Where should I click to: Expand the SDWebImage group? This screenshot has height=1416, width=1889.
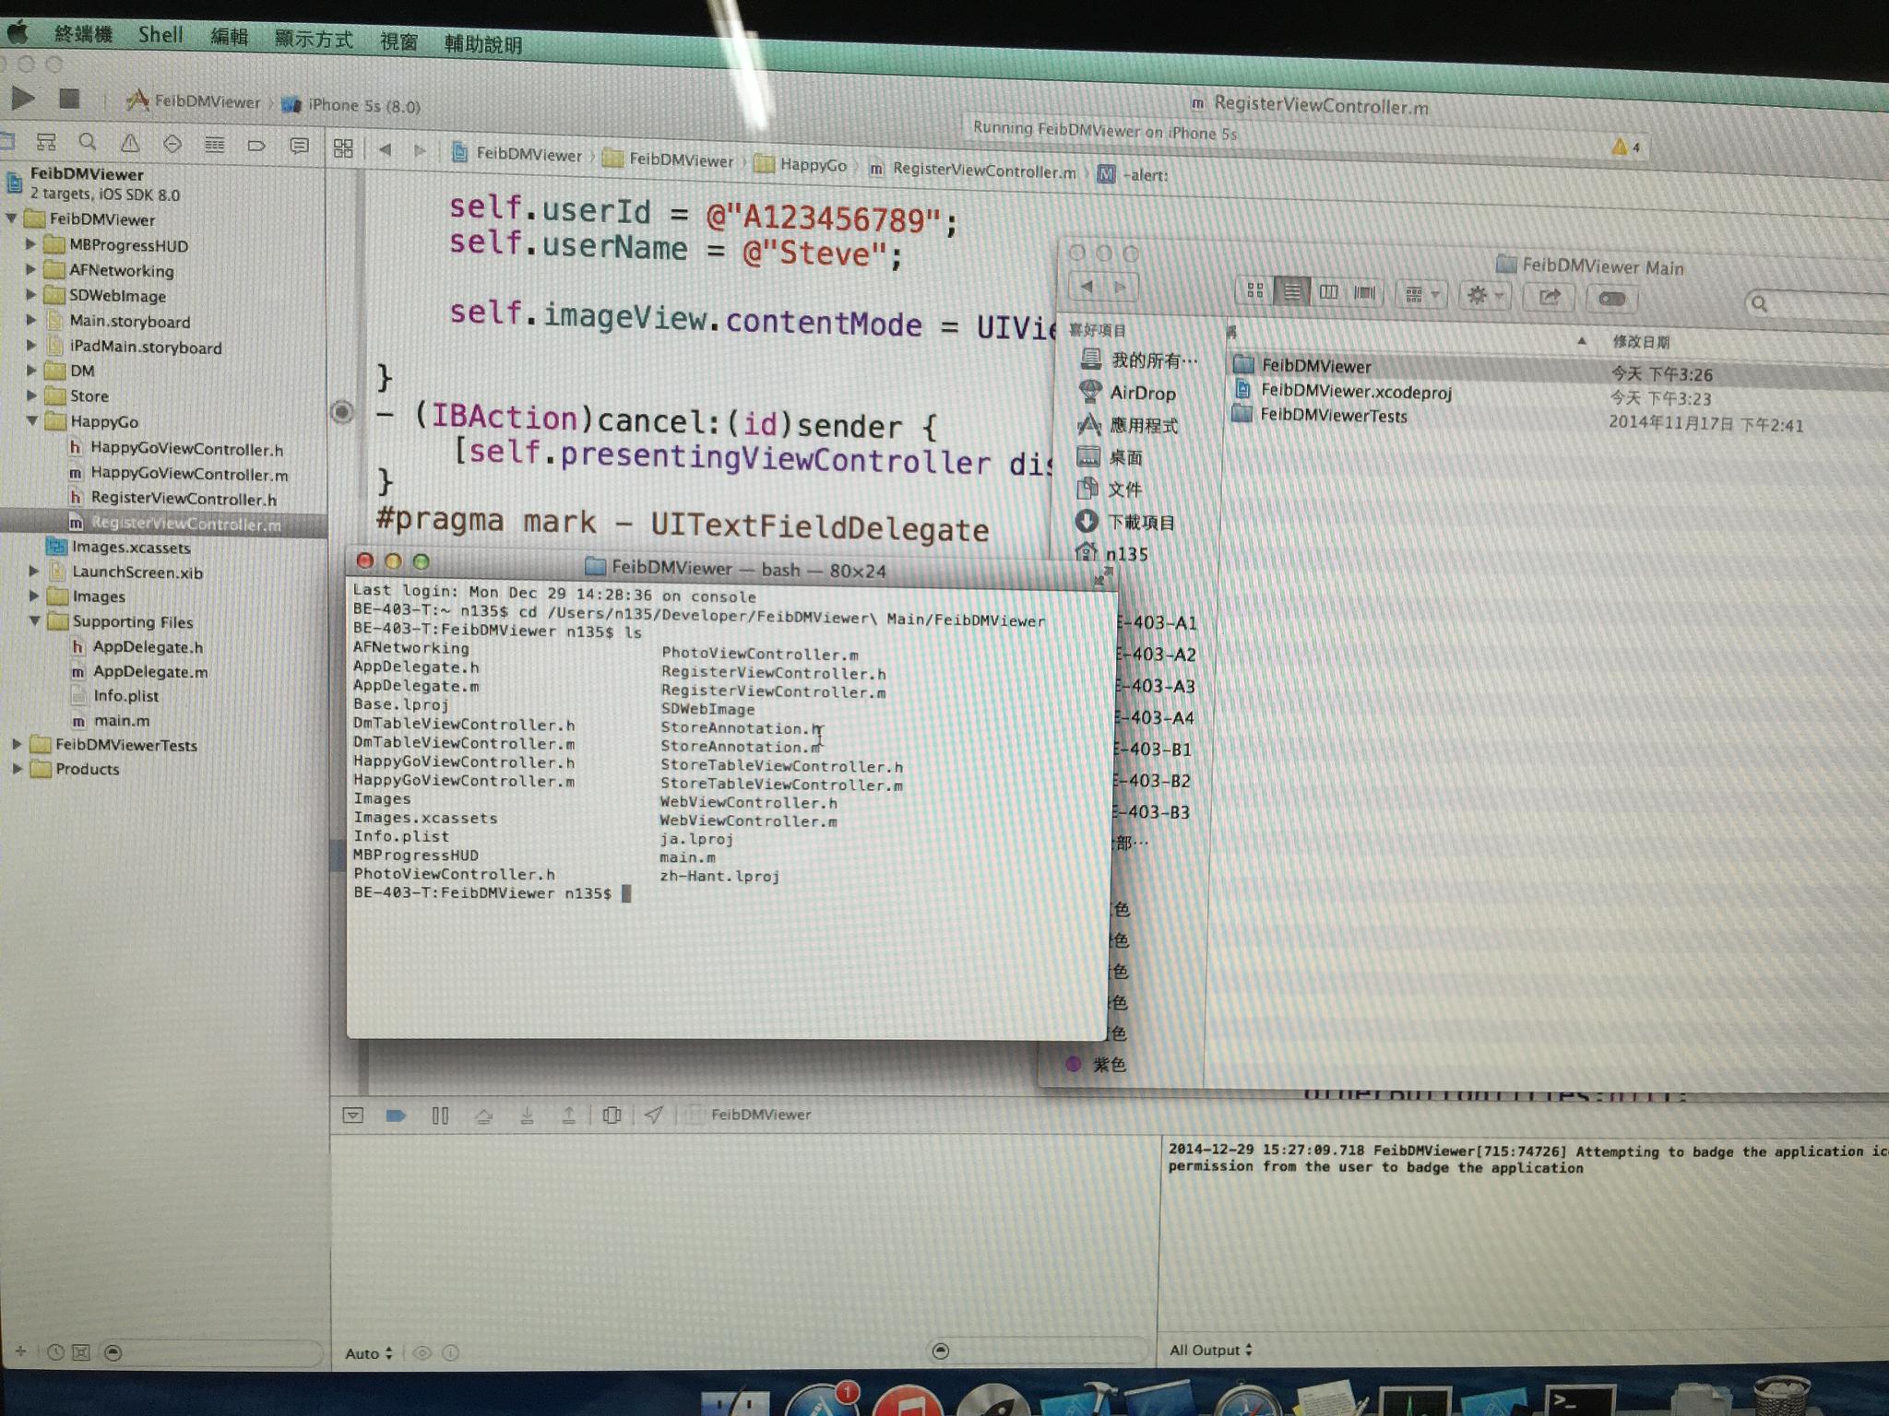pos(31,294)
